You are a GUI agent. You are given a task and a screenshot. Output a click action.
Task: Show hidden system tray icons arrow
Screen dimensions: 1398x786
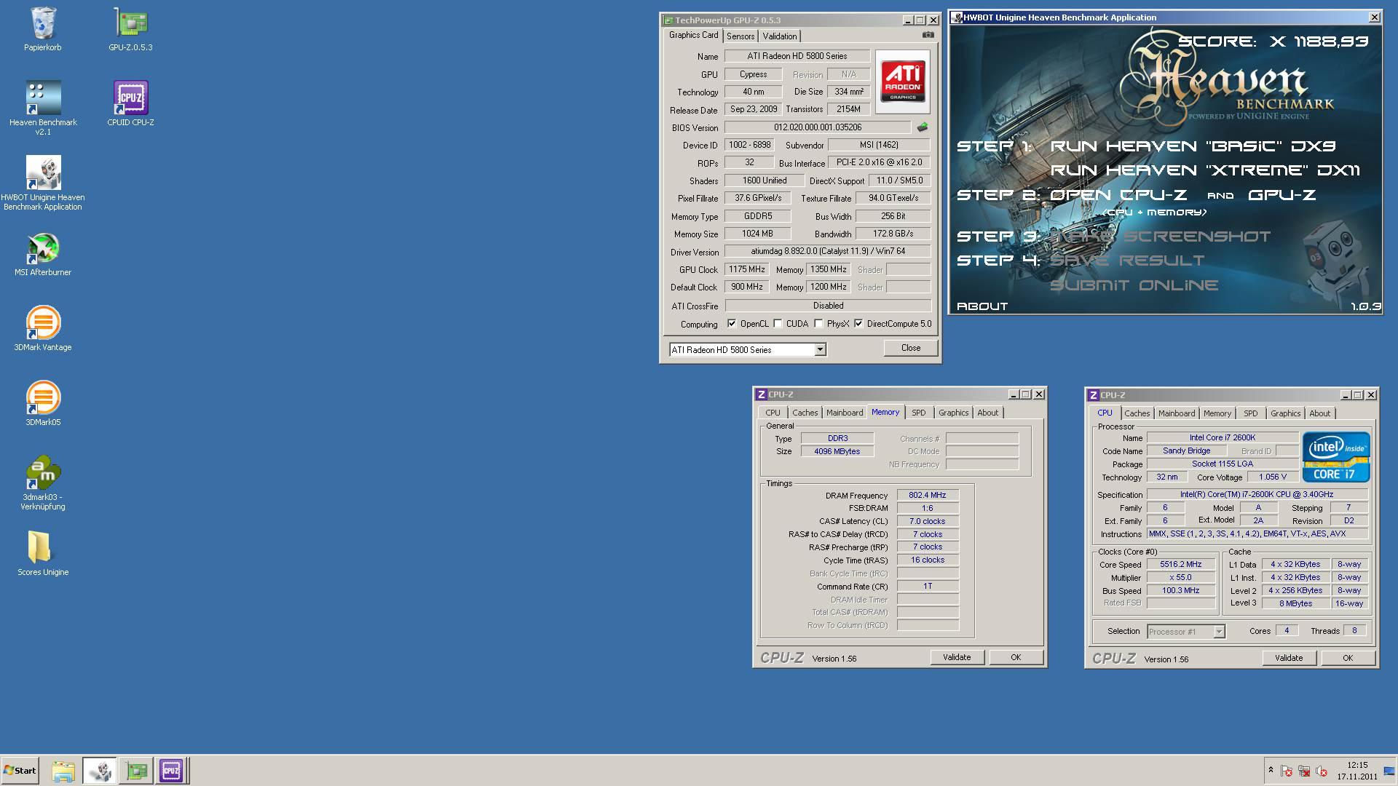coord(1271,770)
